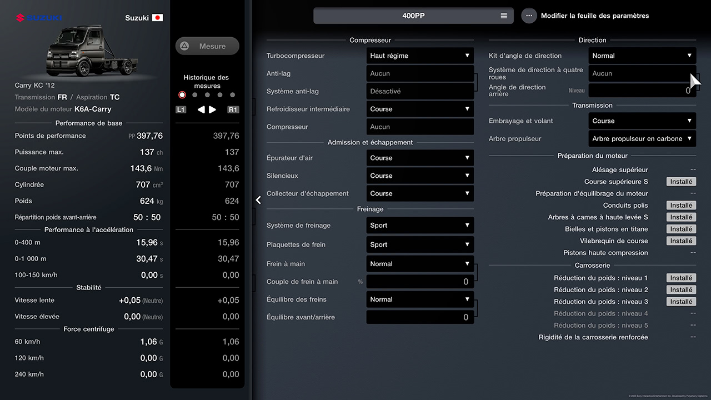This screenshot has width=711, height=400.
Task: Open the Frein à main dropdown
Action: tap(420, 264)
